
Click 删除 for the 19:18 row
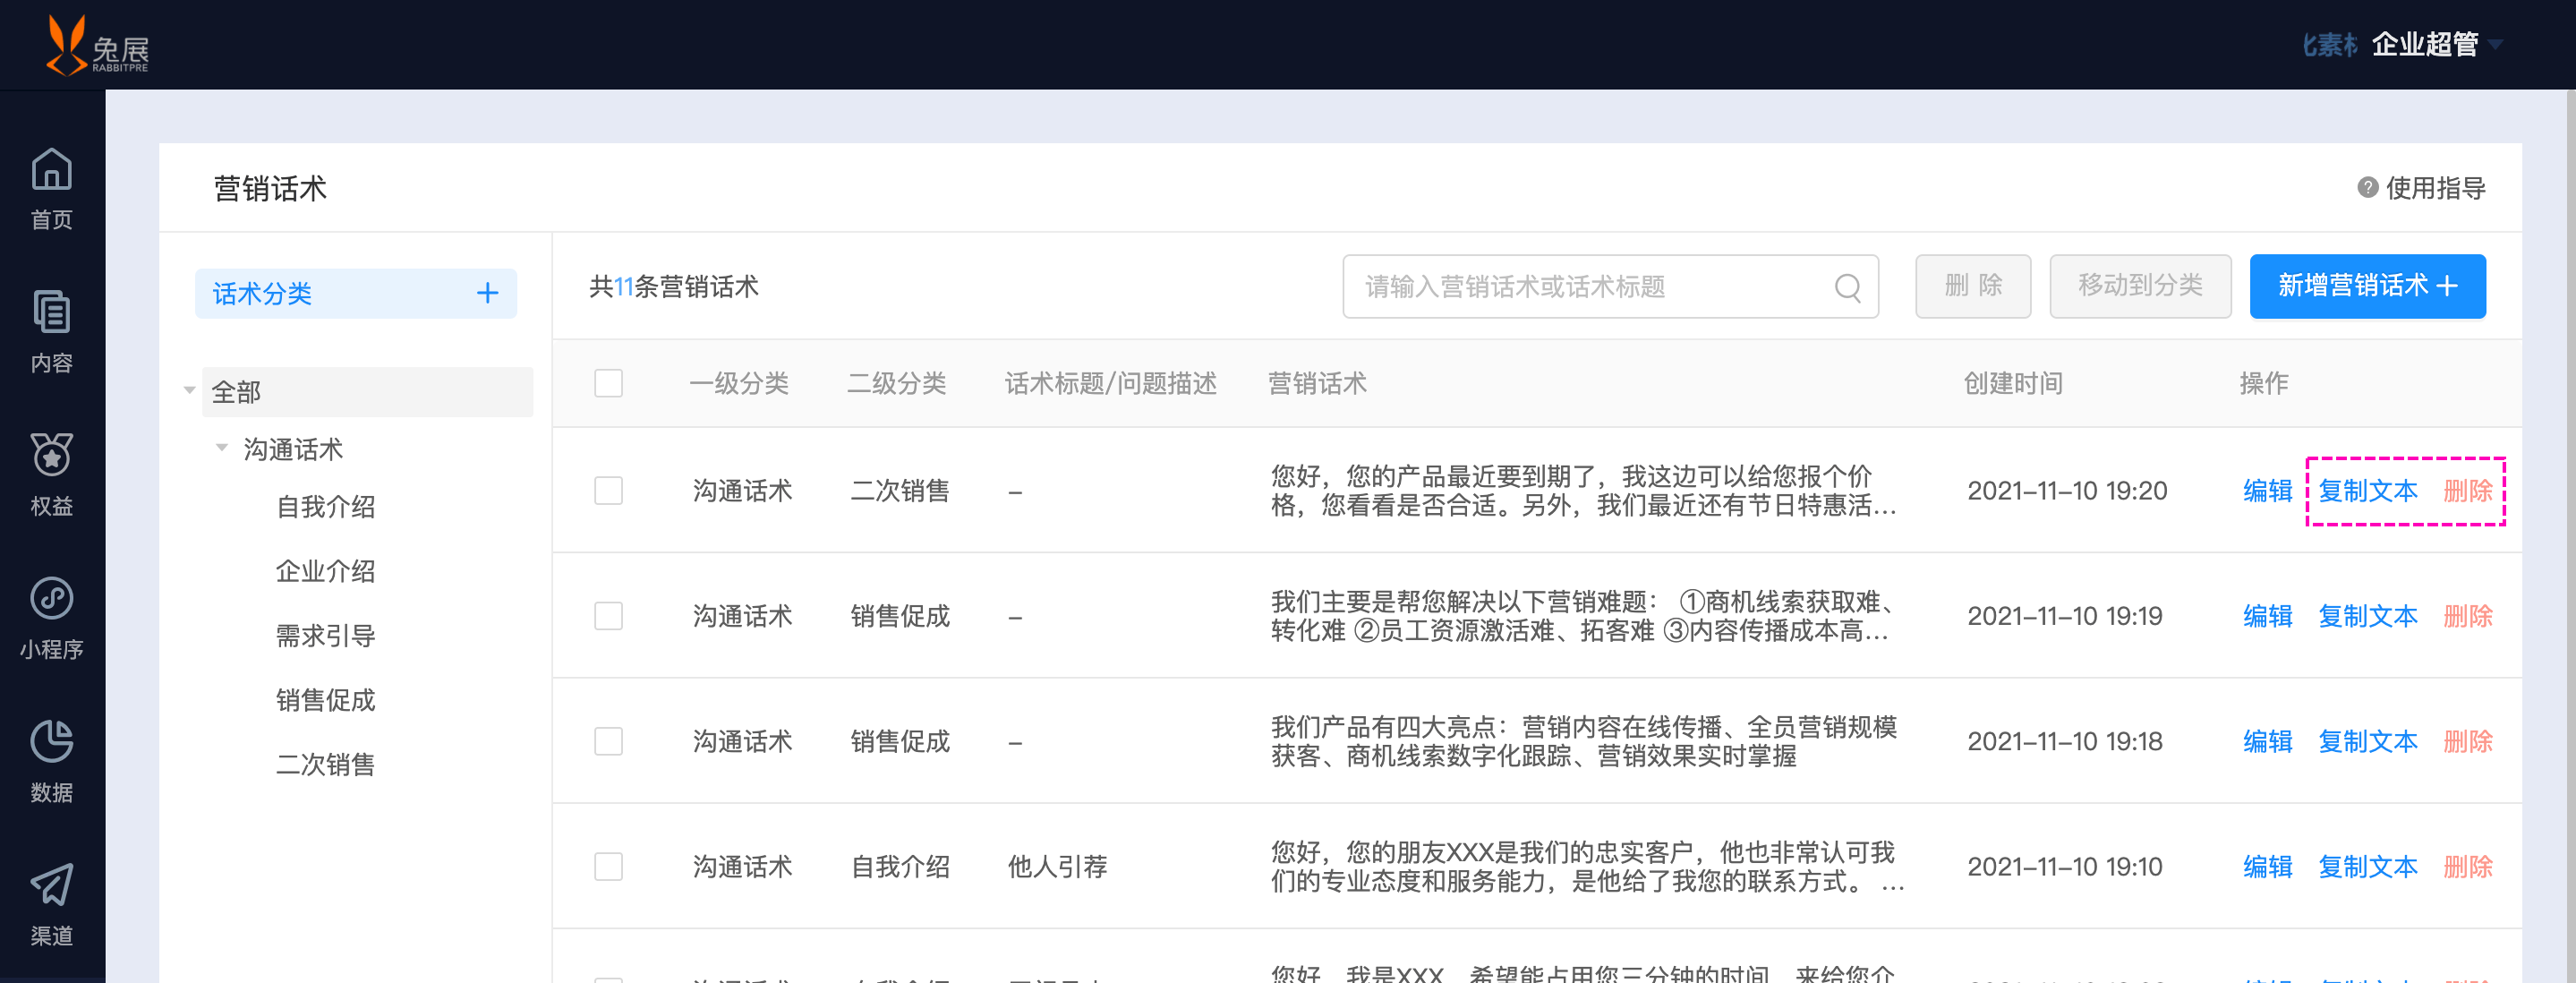tap(2467, 741)
